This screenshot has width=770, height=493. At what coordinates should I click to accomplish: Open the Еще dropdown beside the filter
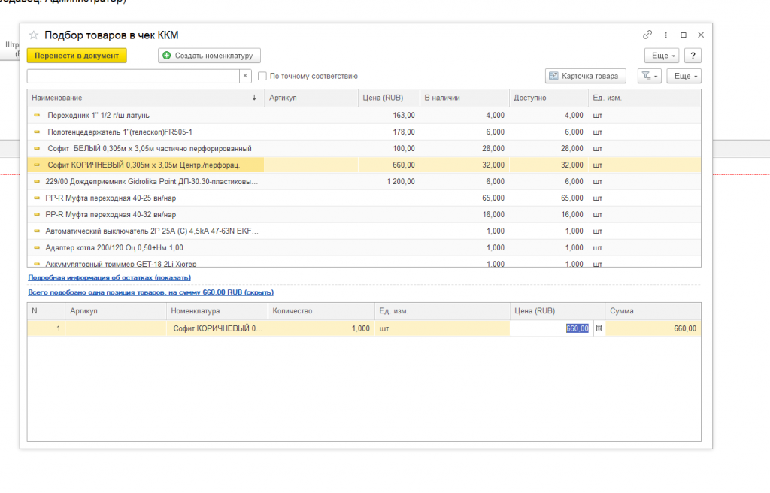pos(685,76)
